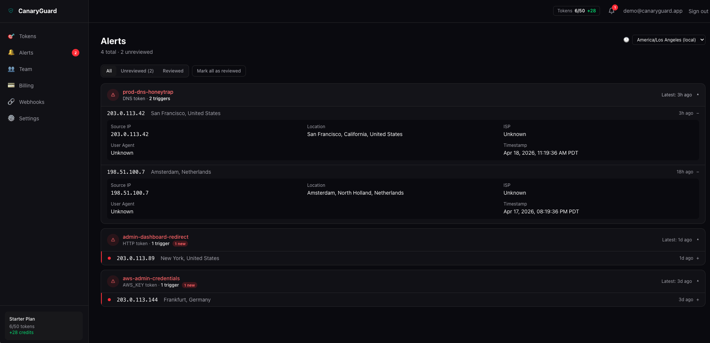Open notifications bell in top bar

(x=612, y=11)
